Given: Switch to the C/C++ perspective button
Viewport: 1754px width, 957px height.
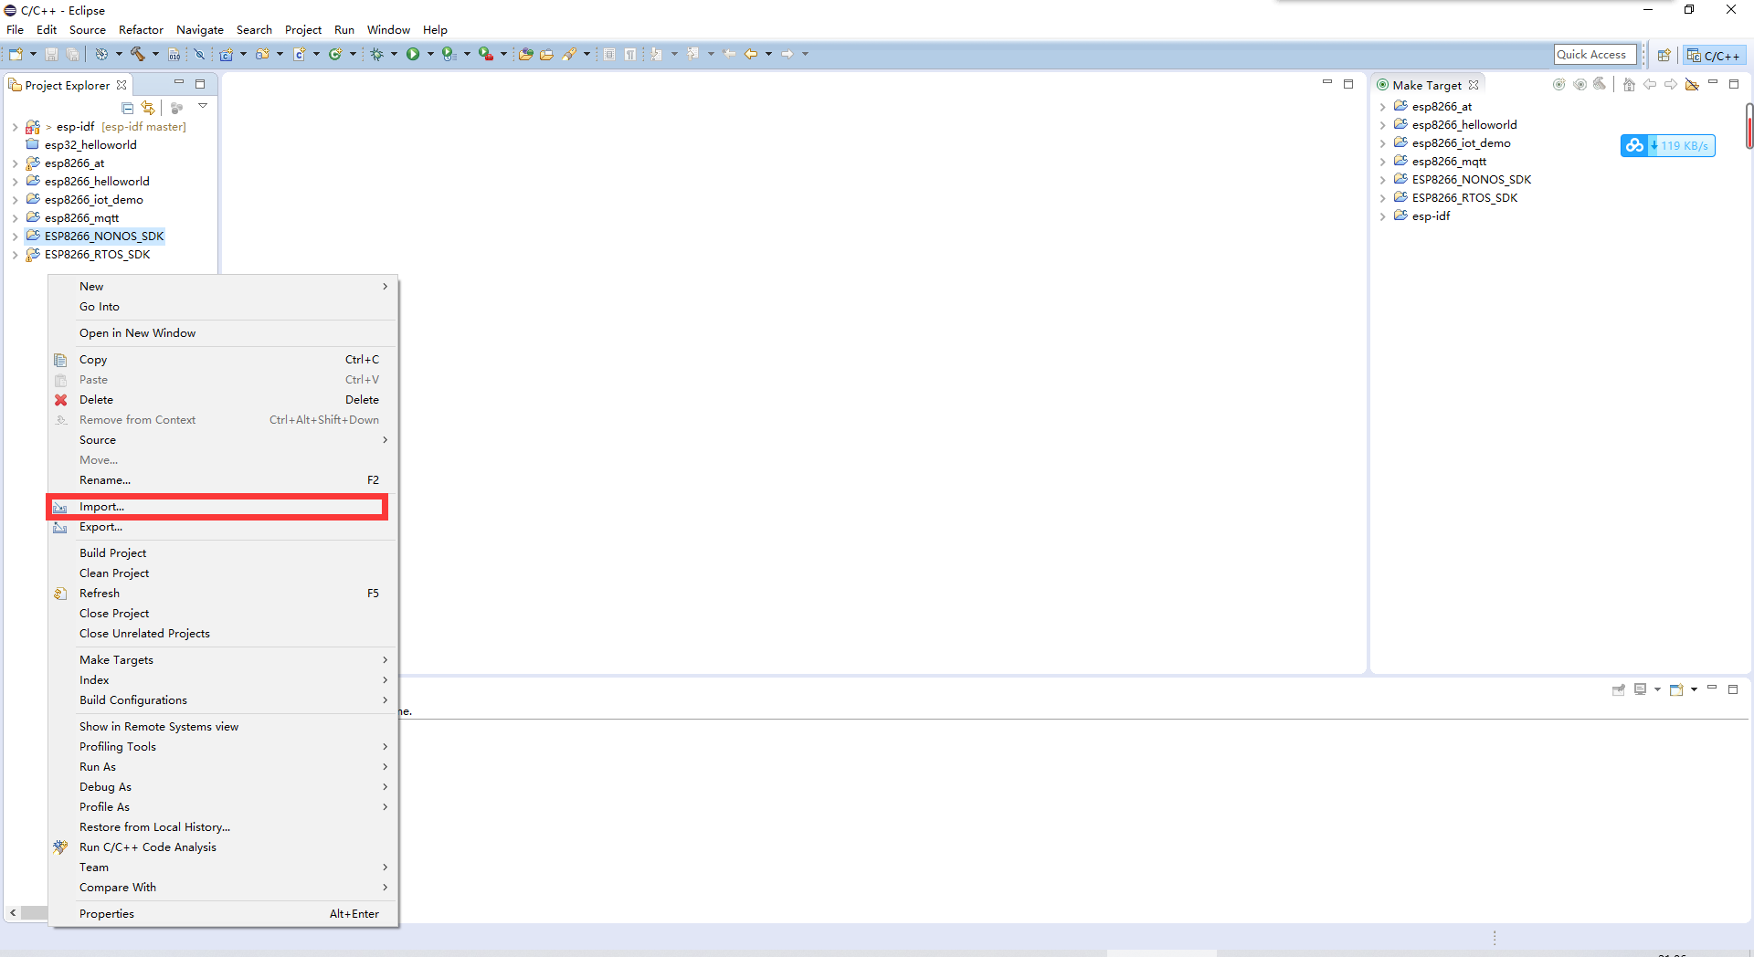Looking at the screenshot, I should [x=1715, y=56].
